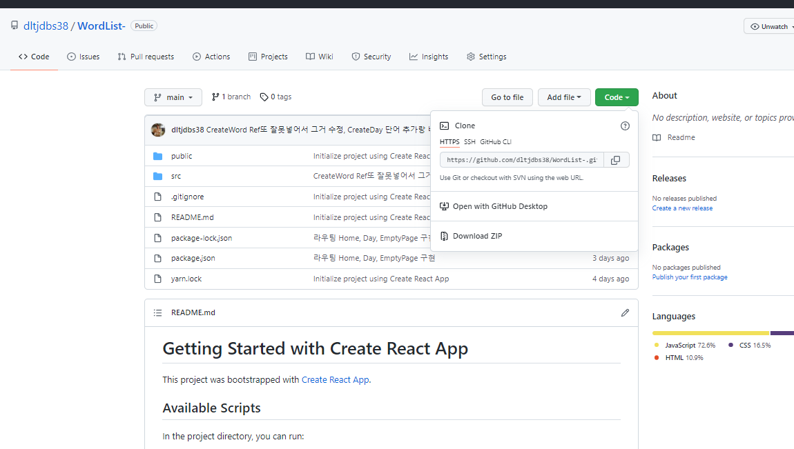Click the "4 days ago" timestamp for yarn.lock
Viewport: 794px width, 449px height.
pos(611,279)
